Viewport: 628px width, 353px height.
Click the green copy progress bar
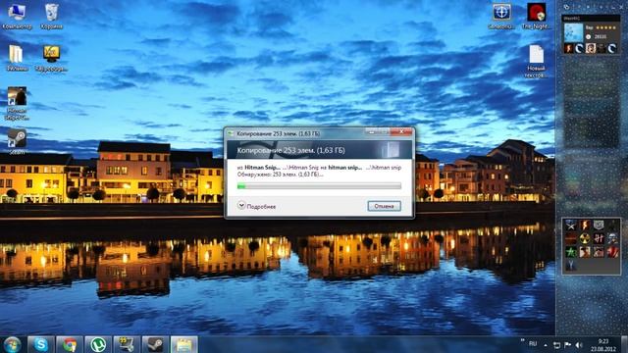pyautogui.click(x=319, y=186)
